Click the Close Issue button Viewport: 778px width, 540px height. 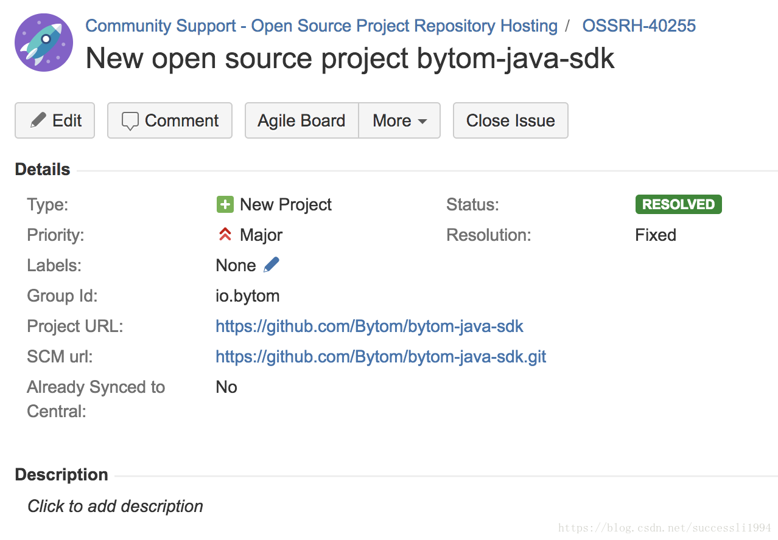(511, 120)
